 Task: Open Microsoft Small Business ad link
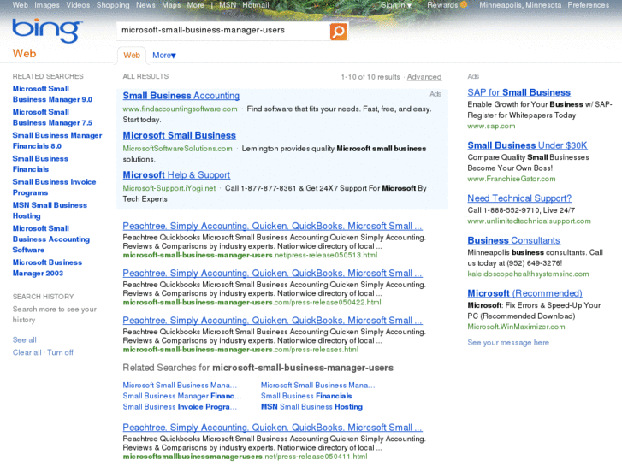[x=180, y=135]
